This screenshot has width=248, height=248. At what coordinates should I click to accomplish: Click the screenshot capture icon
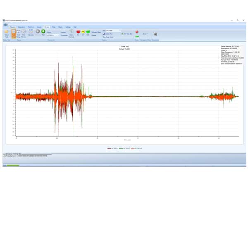[155, 34]
